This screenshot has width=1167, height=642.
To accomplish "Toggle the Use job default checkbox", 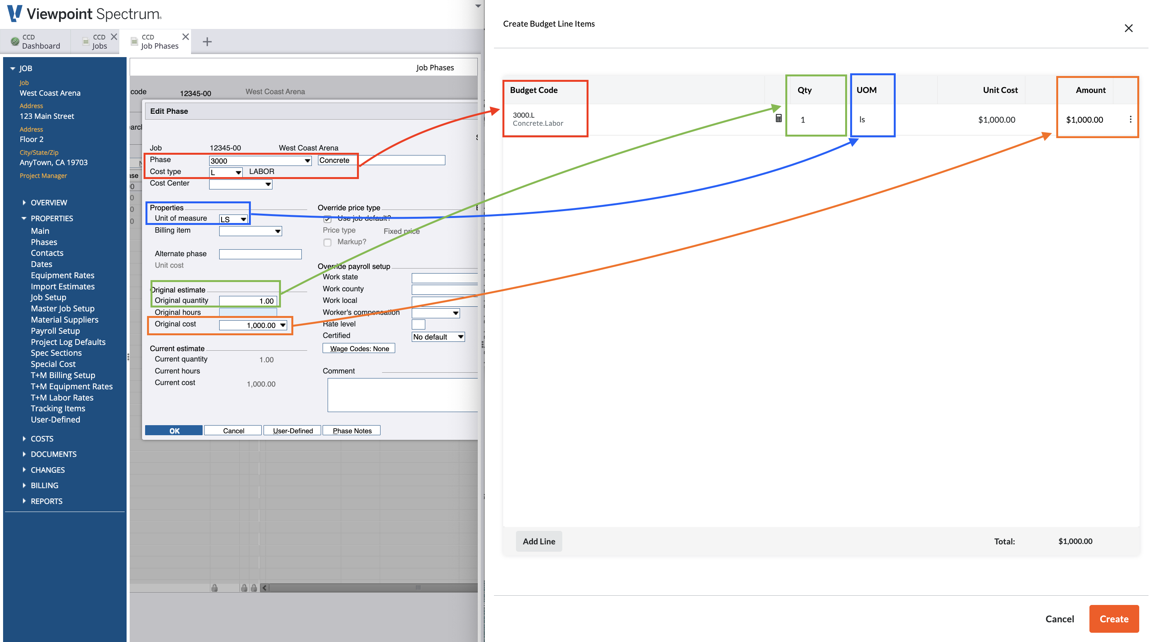I will pos(327,219).
